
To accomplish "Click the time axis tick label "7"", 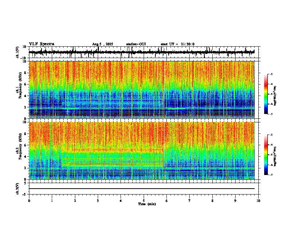I will pyautogui.click(x=190, y=201).
